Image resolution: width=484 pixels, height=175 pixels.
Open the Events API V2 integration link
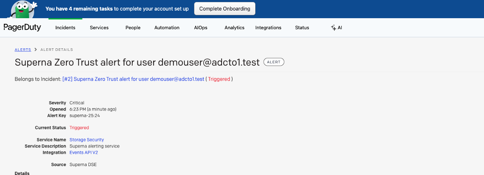pos(84,152)
